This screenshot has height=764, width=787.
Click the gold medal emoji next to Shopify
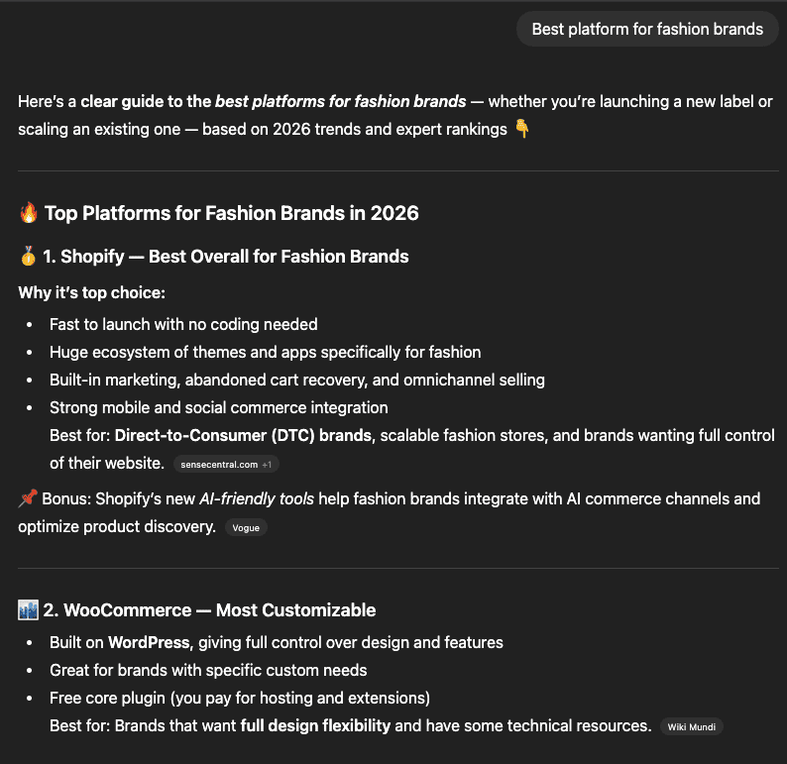28,257
